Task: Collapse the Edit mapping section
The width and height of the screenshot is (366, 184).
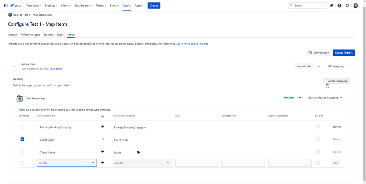Action: (x=338, y=66)
